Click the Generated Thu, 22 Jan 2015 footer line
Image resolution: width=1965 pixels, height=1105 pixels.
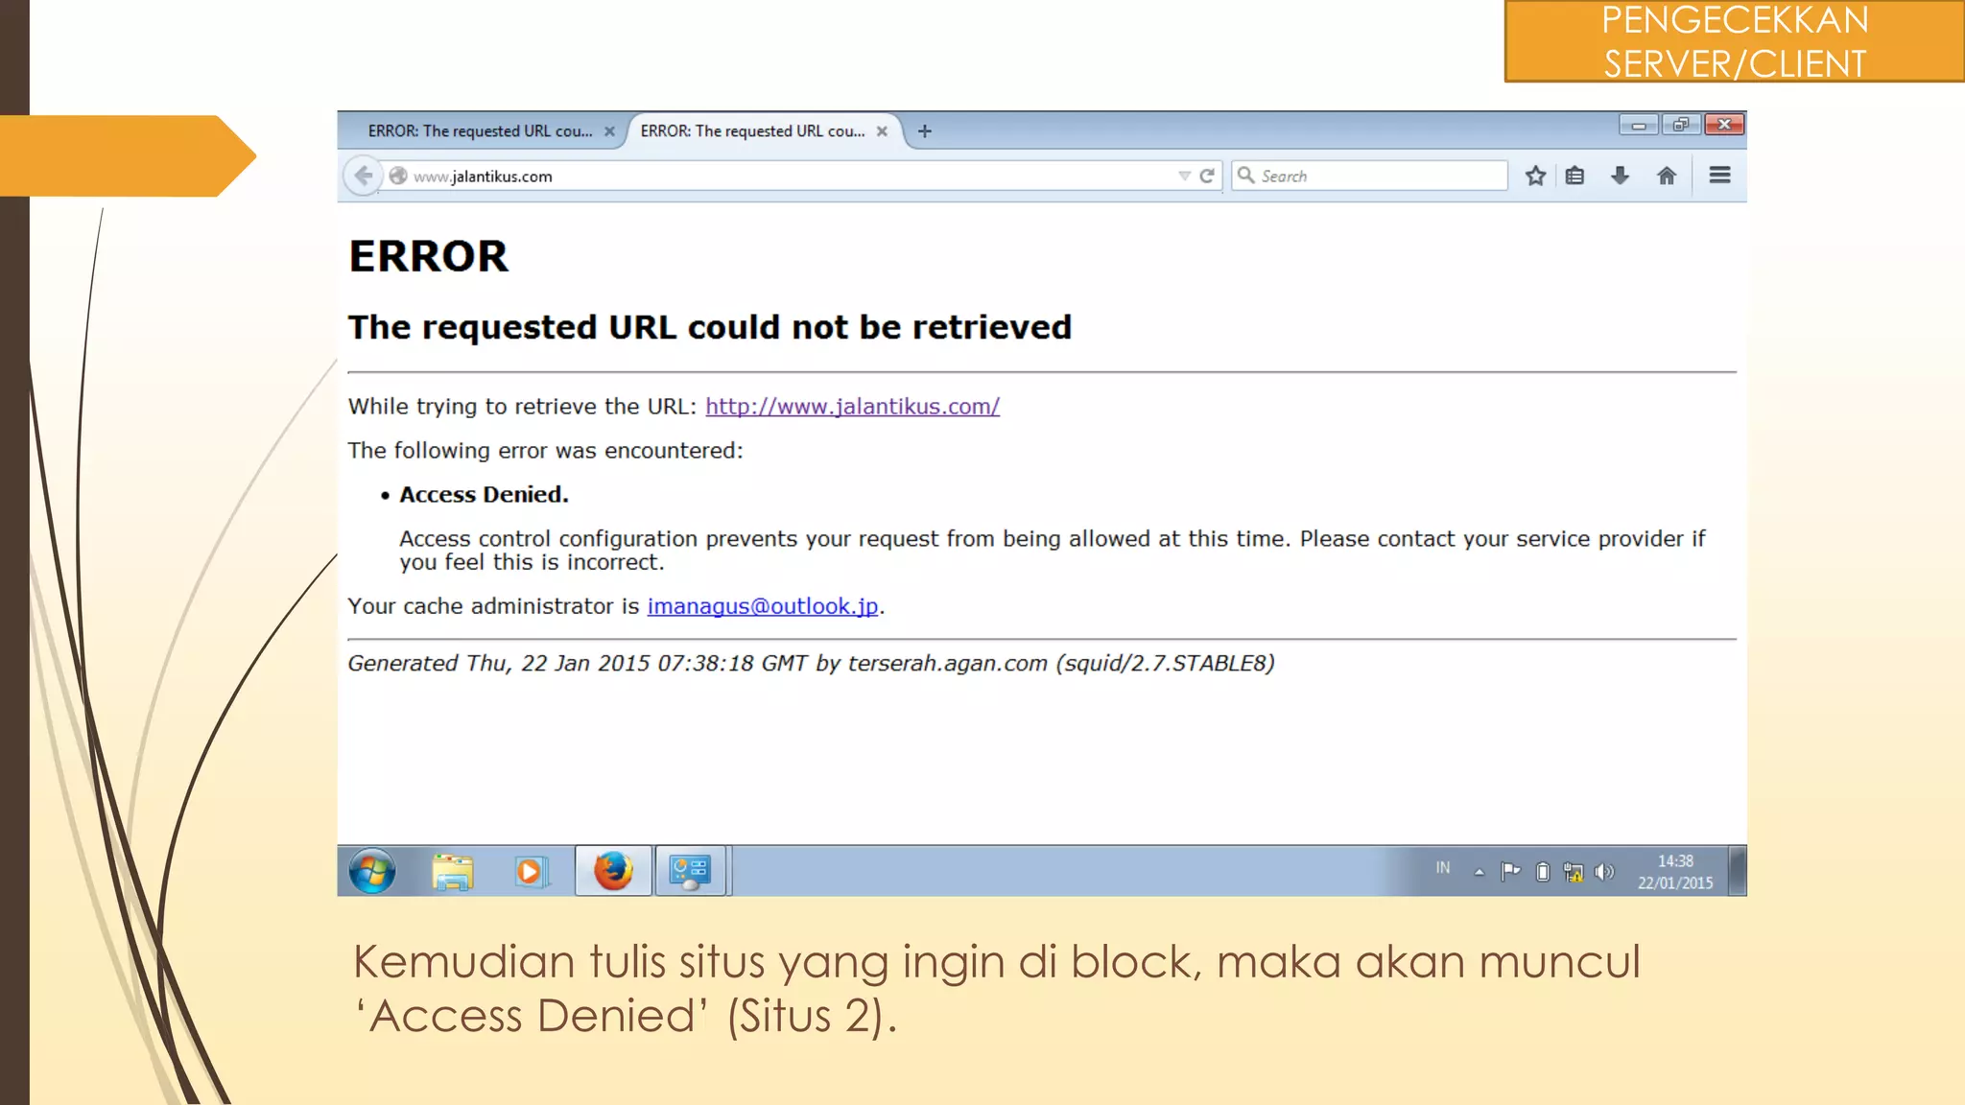pyautogui.click(x=811, y=664)
